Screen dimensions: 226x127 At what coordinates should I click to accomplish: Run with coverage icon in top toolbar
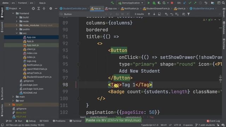[159, 3]
